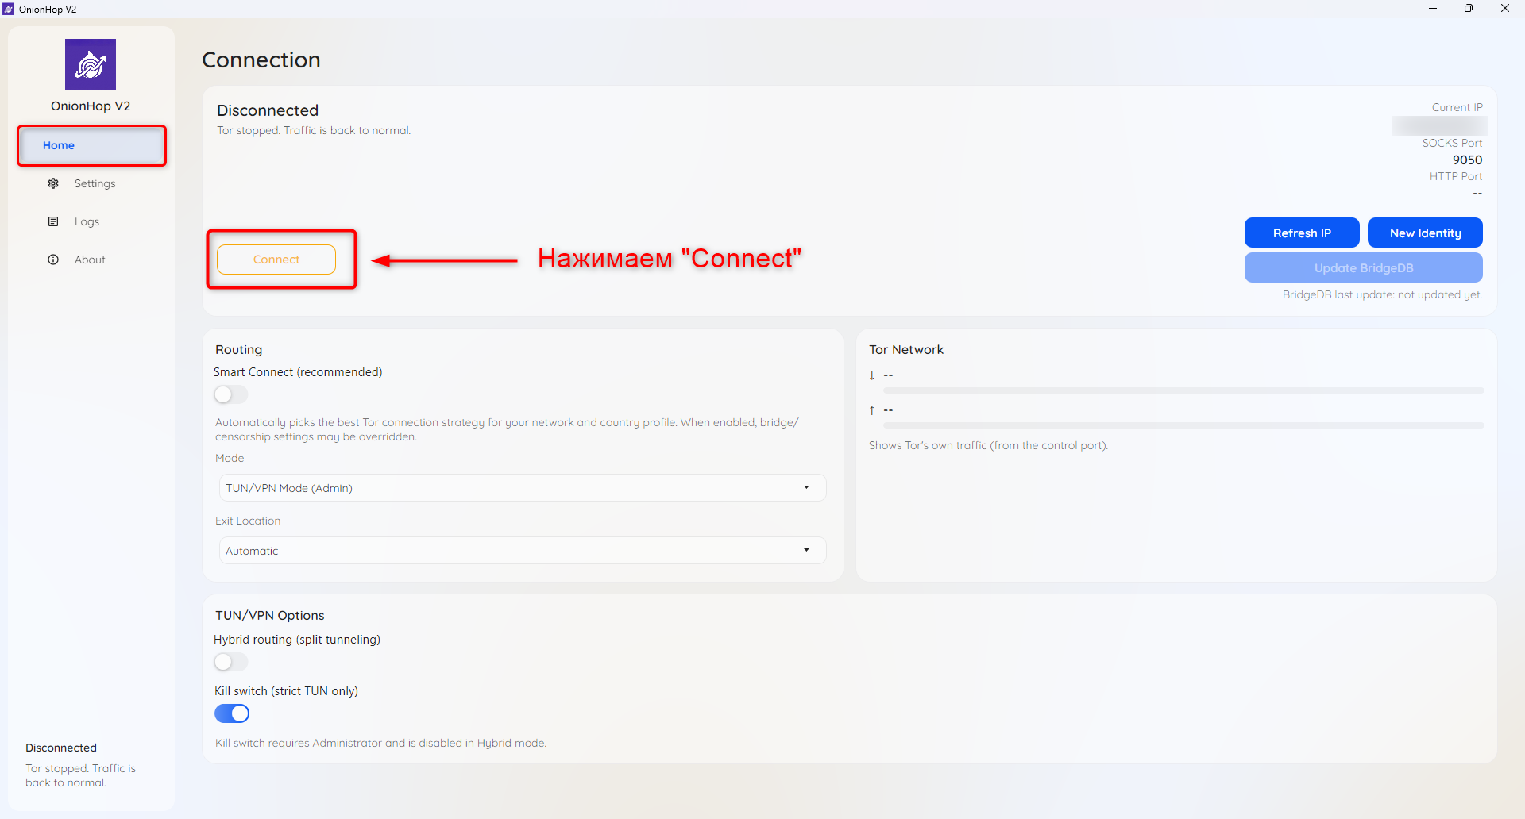Request a New Identity
Screen dimensions: 1525x819
tap(1425, 233)
